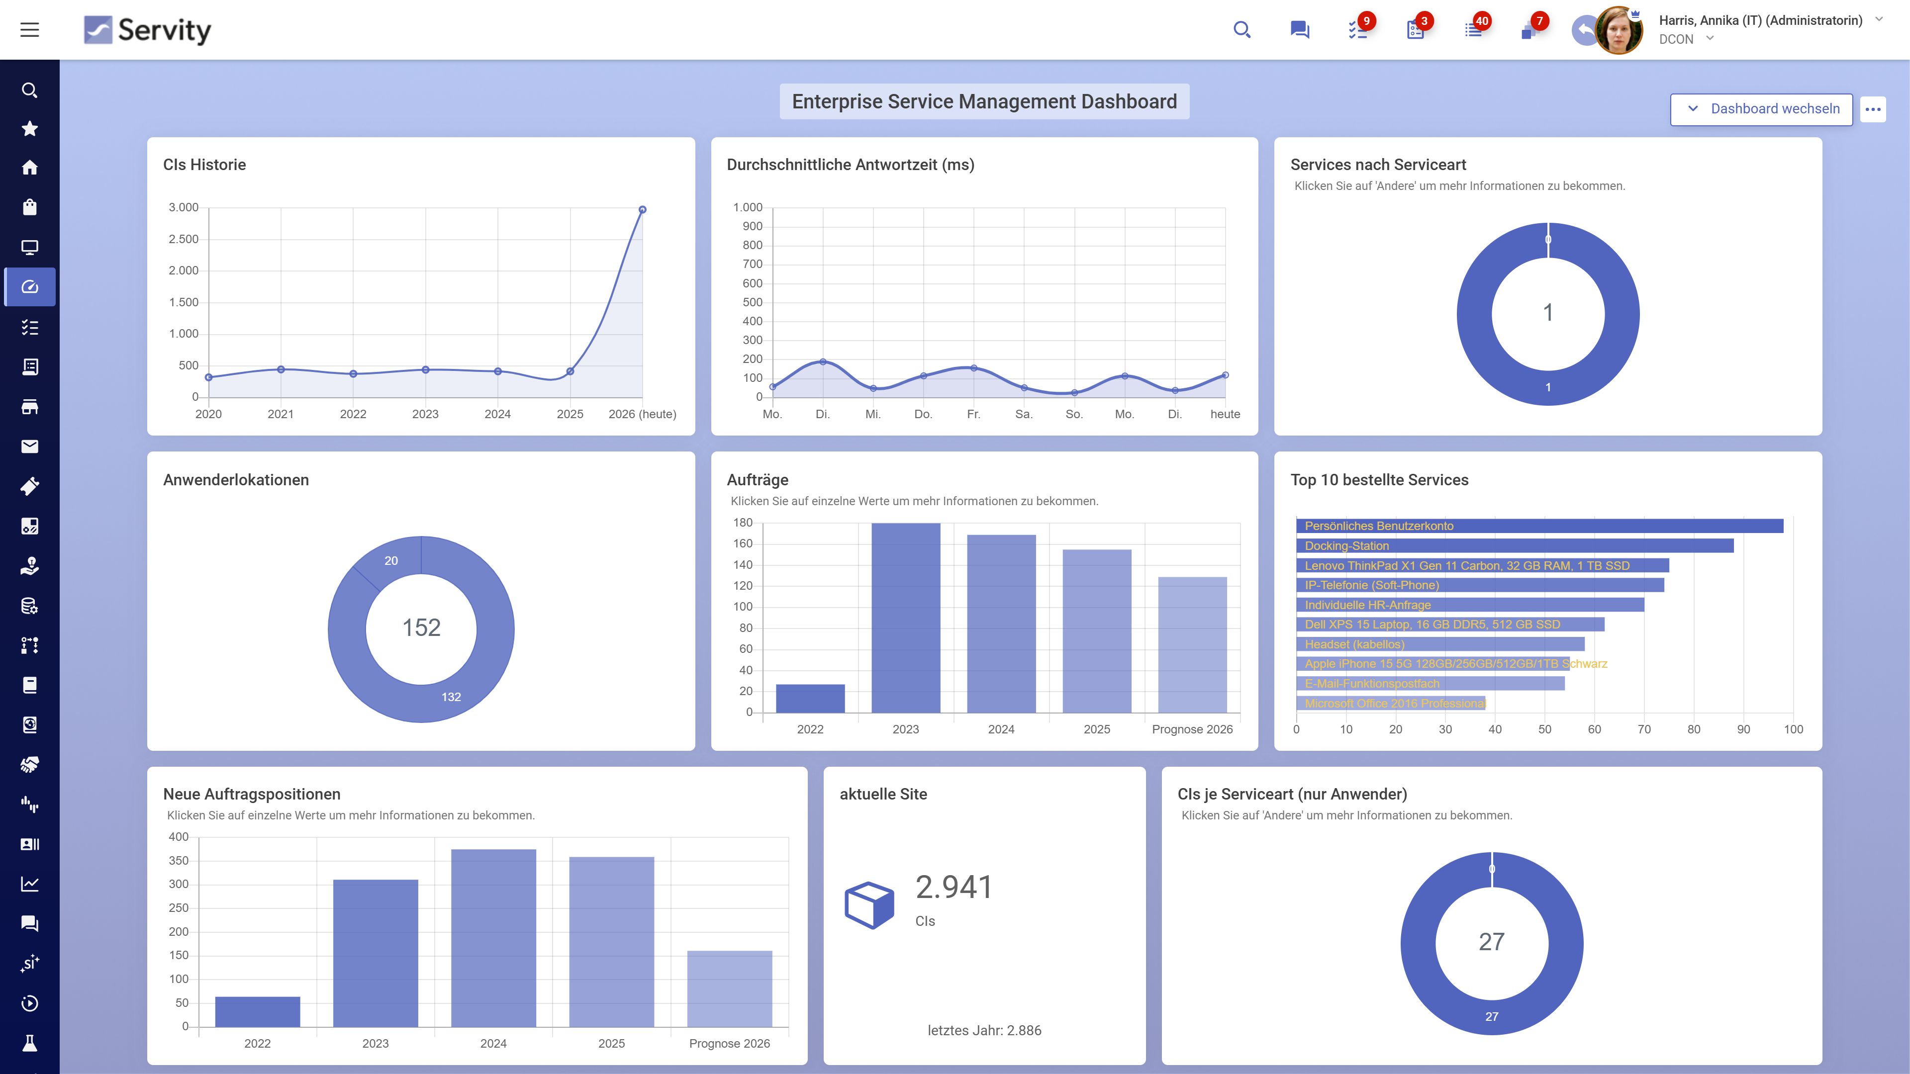Image resolution: width=1910 pixels, height=1074 pixels.
Task: Click the Docking-Station bar in Top 10
Action: point(1515,545)
